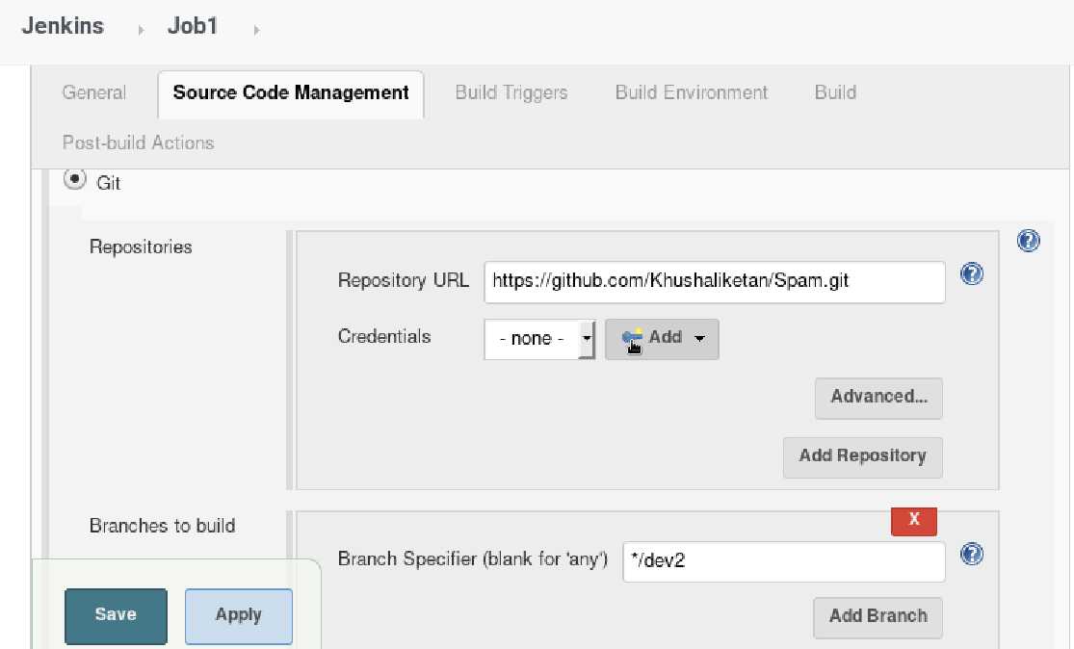
Task: Select the Source Code Management tab
Action: [291, 93]
